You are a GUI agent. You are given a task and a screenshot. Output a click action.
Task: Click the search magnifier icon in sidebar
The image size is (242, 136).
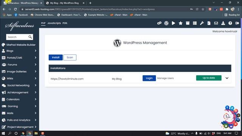(x=30, y=37)
